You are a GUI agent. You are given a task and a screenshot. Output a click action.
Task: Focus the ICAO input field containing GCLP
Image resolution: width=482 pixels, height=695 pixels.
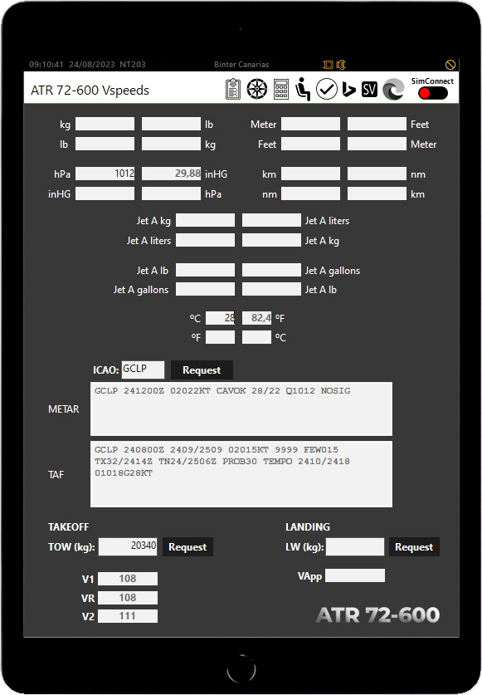coord(143,370)
